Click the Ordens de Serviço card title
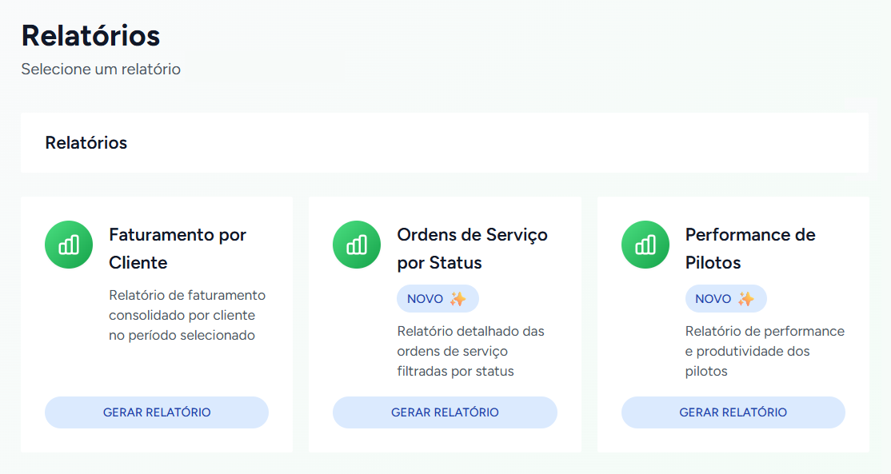 click(x=472, y=247)
